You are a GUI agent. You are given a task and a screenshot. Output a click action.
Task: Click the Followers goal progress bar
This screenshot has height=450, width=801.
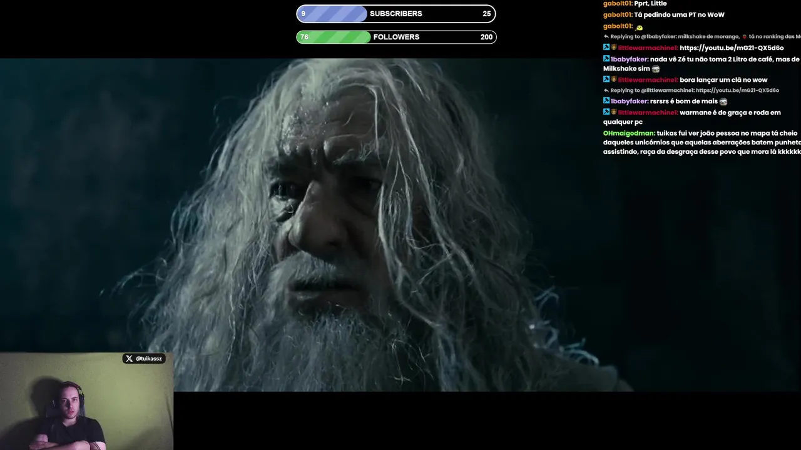point(396,37)
